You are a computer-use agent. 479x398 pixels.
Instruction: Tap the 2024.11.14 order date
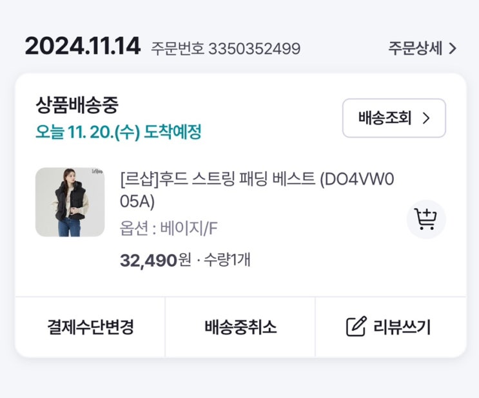83,46
